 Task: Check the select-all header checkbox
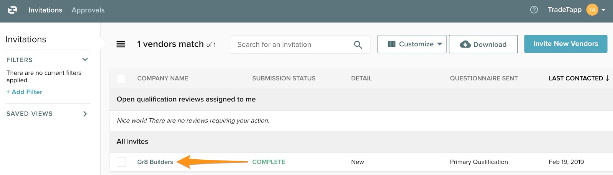tap(121, 79)
